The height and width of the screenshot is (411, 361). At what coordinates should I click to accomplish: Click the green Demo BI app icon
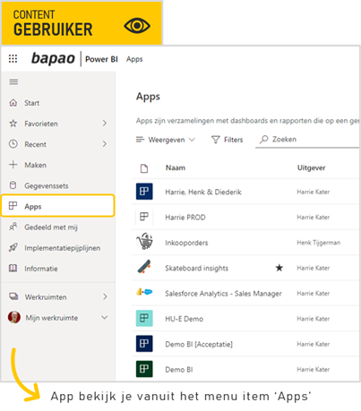pos(144,369)
